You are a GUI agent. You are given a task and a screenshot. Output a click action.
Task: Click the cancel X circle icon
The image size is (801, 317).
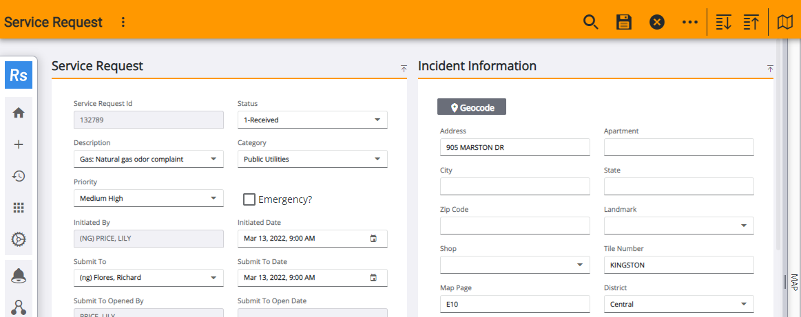(x=657, y=23)
